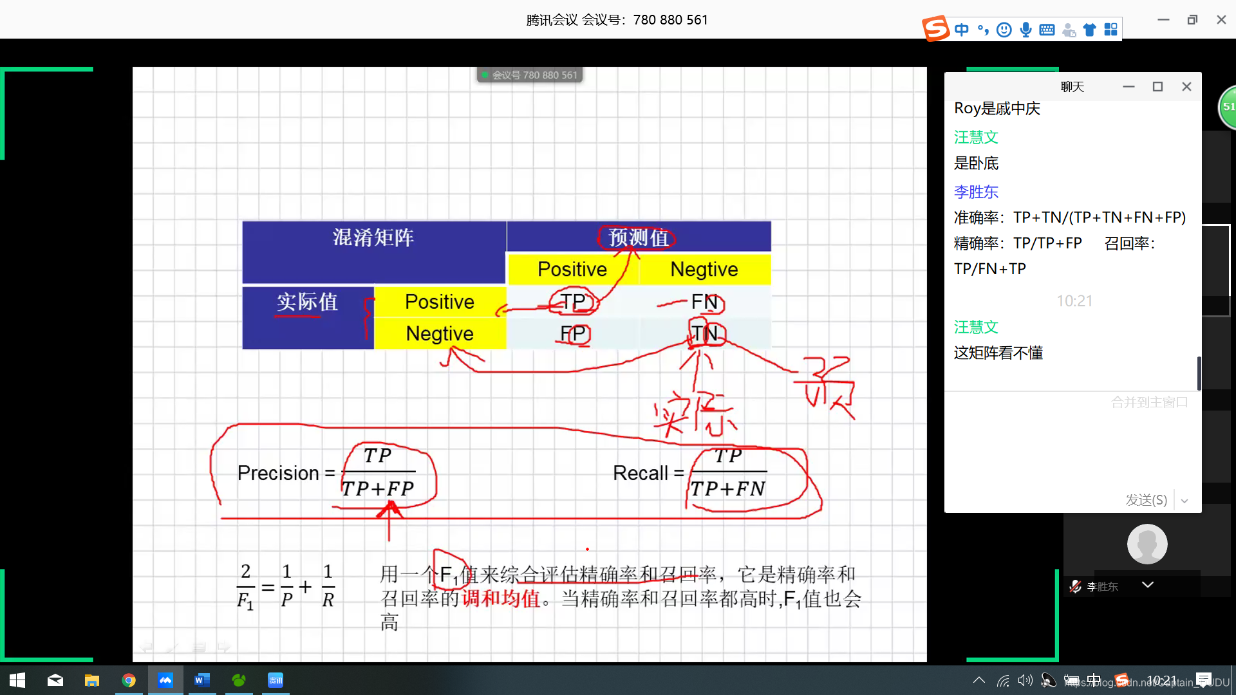The height and width of the screenshot is (695, 1236).
Task: Click Tencent Meeting icon in taskbar
Action: coord(165,680)
